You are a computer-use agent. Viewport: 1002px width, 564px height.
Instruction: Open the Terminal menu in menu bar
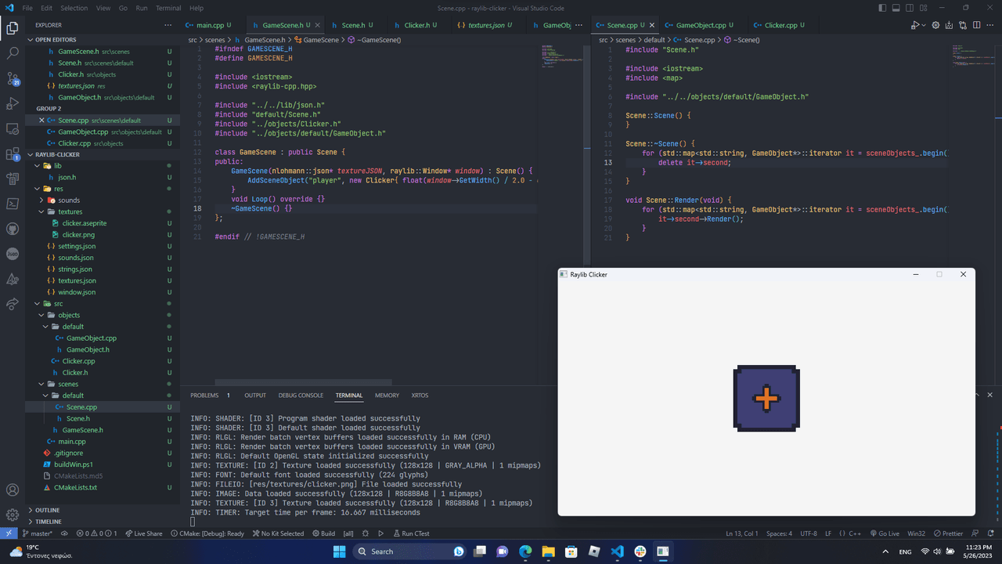(x=168, y=8)
